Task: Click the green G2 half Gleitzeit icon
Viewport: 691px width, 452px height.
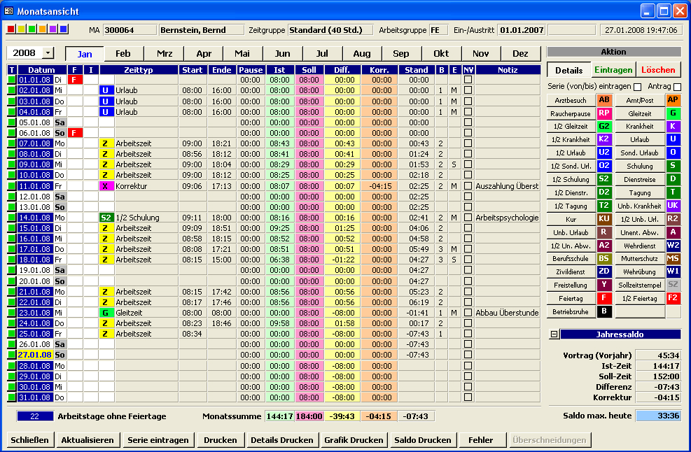Action: [x=603, y=127]
